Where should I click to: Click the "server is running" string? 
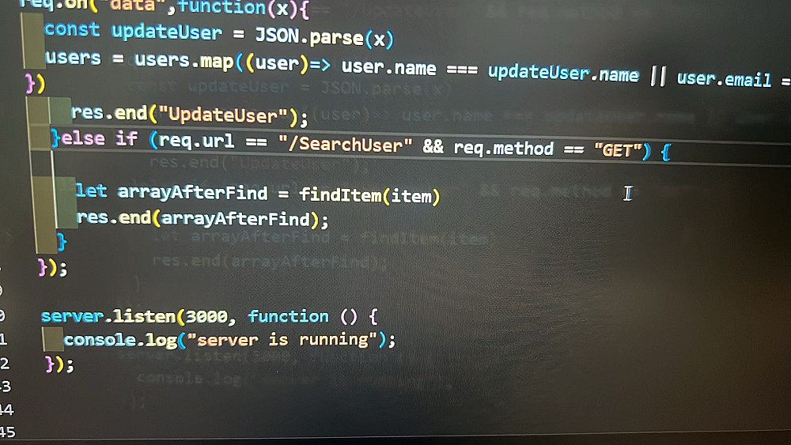[x=282, y=340]
